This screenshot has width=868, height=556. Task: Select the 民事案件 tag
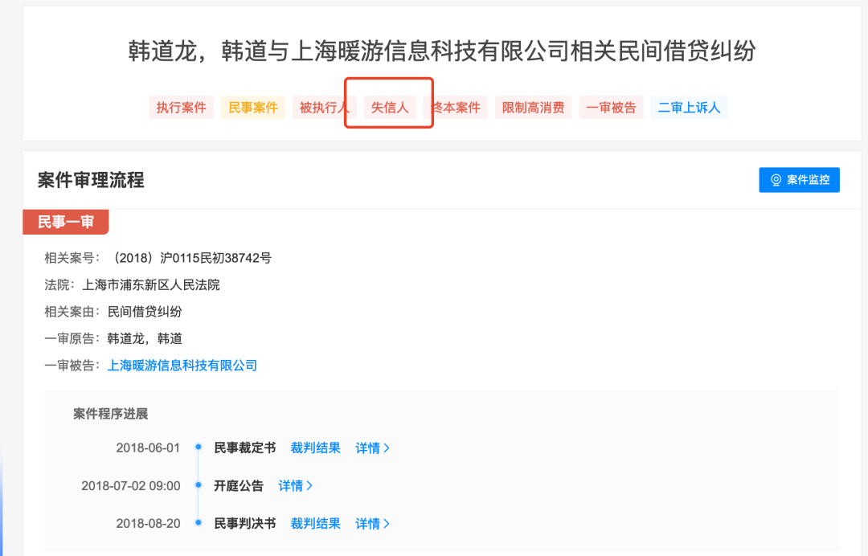point(253,108)
